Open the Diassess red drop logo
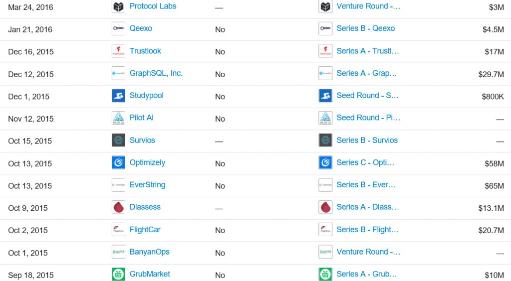 pos(118,207)
